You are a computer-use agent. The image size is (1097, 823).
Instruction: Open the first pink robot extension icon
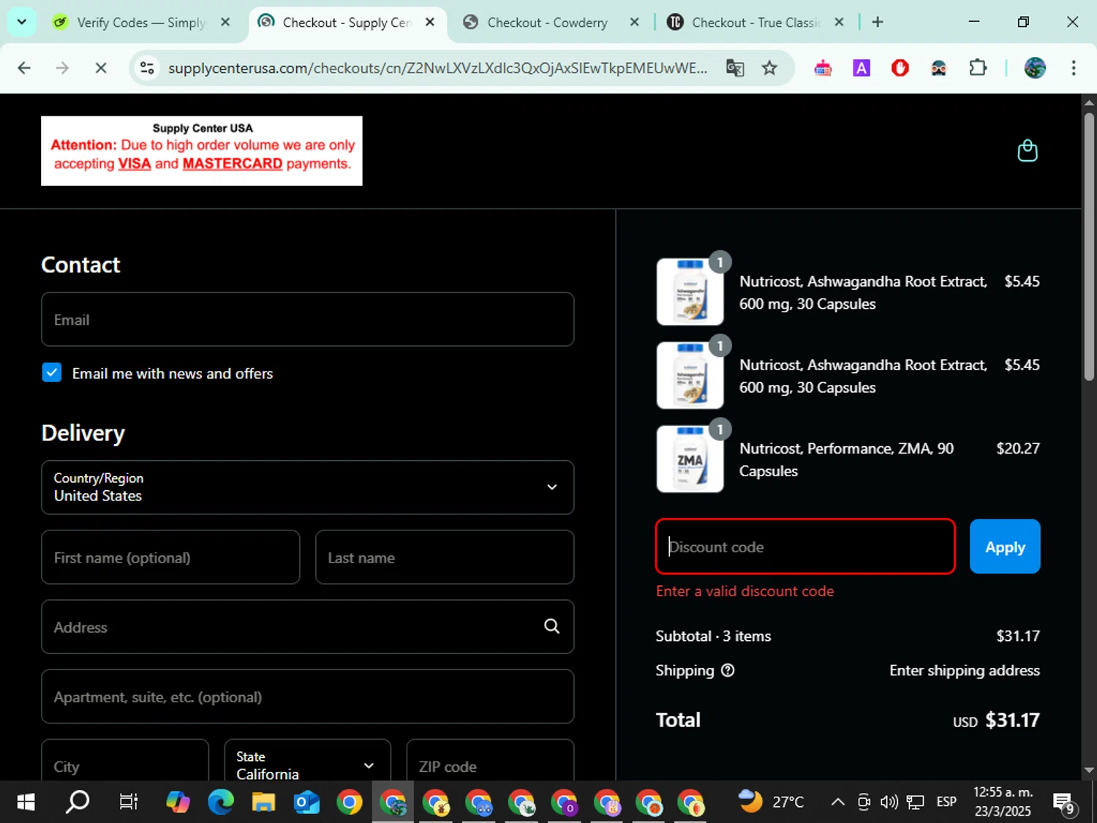(x=823, y=68)
